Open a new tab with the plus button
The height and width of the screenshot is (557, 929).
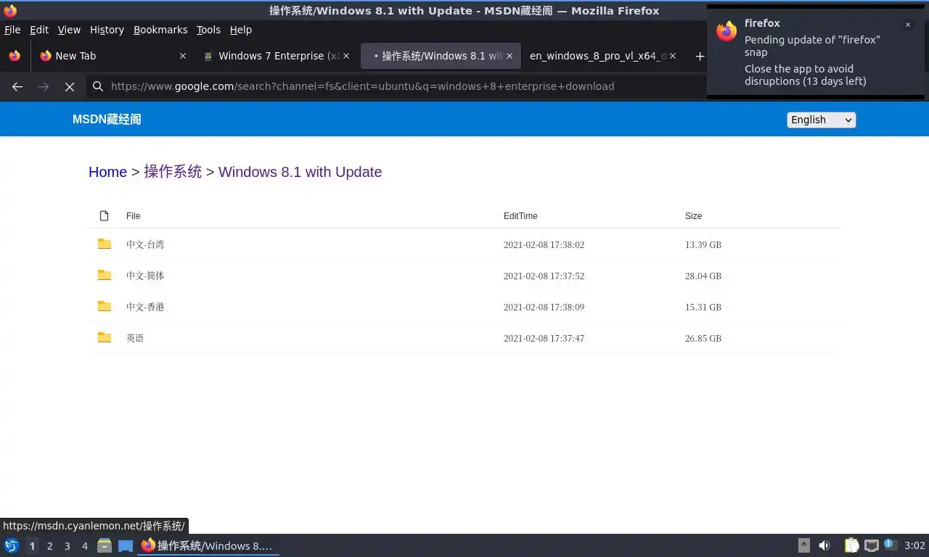click(x=700, y=56)
